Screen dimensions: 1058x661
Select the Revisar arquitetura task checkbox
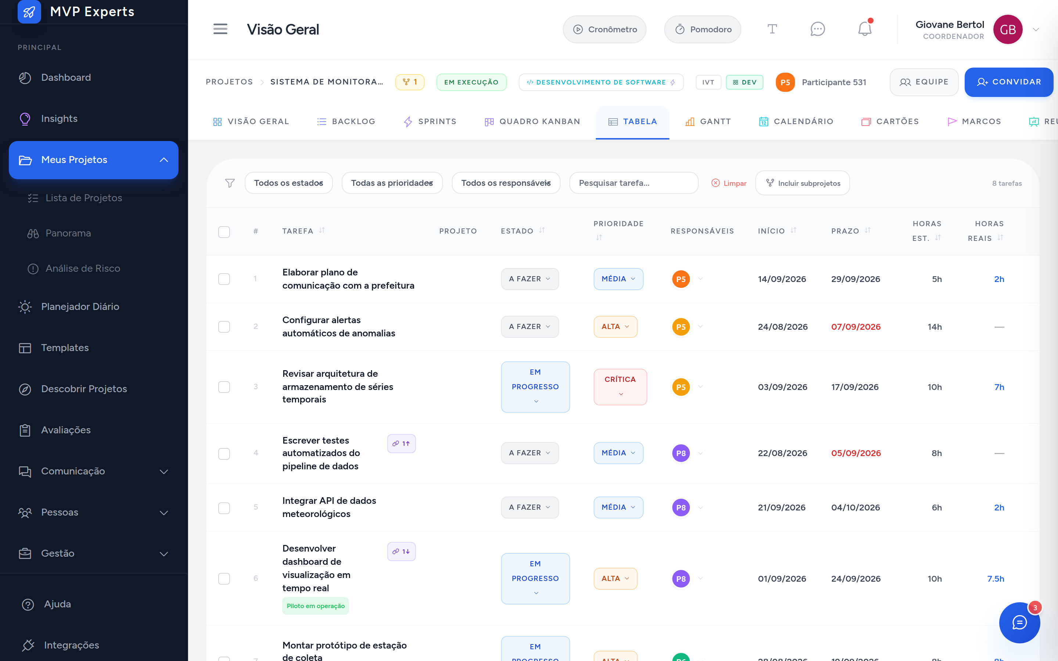coord(224,387)
